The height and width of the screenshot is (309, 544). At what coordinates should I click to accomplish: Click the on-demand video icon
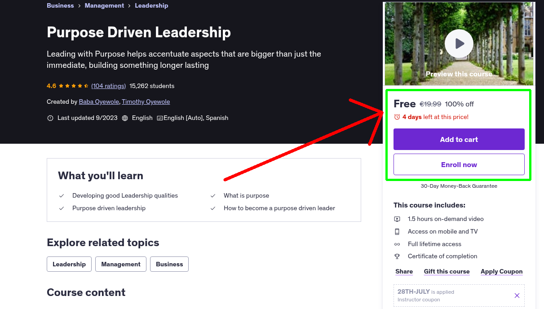(x=397, y=219)
